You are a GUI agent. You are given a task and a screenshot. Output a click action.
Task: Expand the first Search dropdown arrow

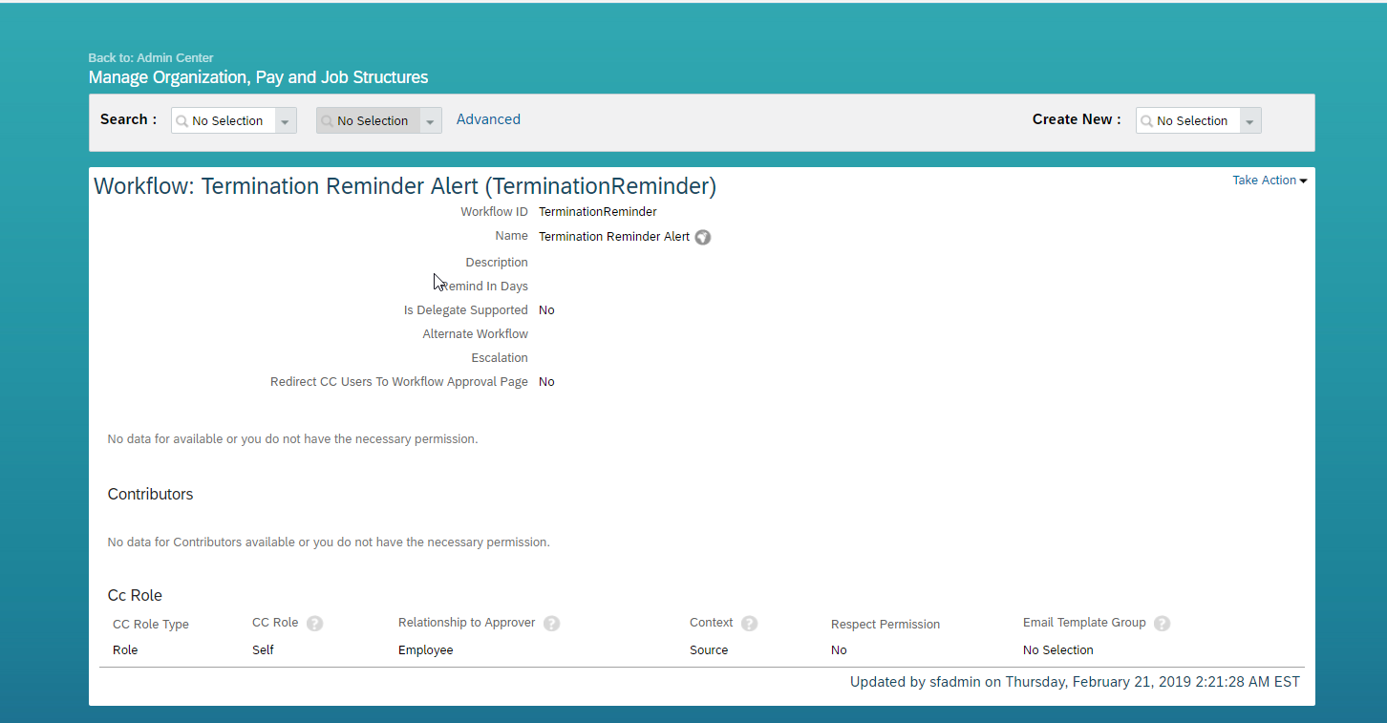tap(286, 121)
